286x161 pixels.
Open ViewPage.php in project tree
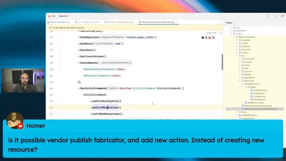(x=258, y=99)
